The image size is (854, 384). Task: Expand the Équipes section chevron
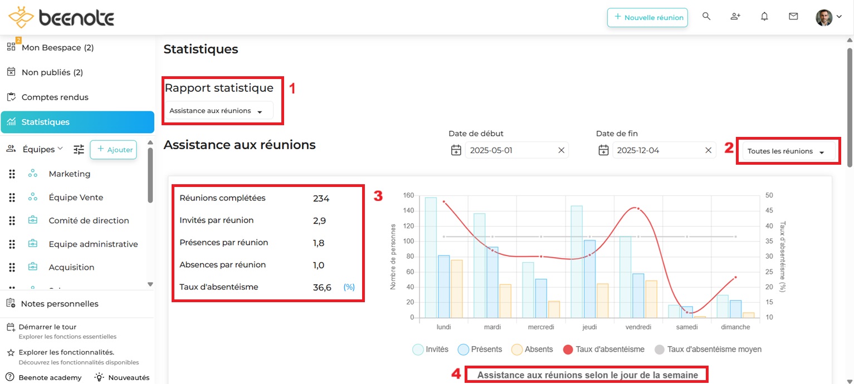click(x=60, y=149)
